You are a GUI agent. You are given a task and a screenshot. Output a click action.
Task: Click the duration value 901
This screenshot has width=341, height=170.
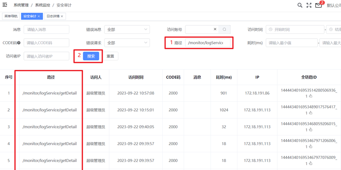click(224, 93)
